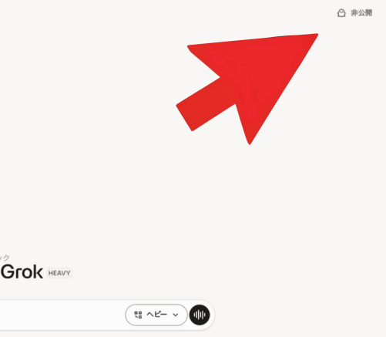The width and height of the screenshot is (386, 337).
Task: Tap the black circular audio waveform icon
Action: (200, 315)
